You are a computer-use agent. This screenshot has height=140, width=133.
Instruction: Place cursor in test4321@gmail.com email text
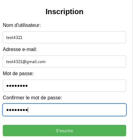tap(26, 62)
